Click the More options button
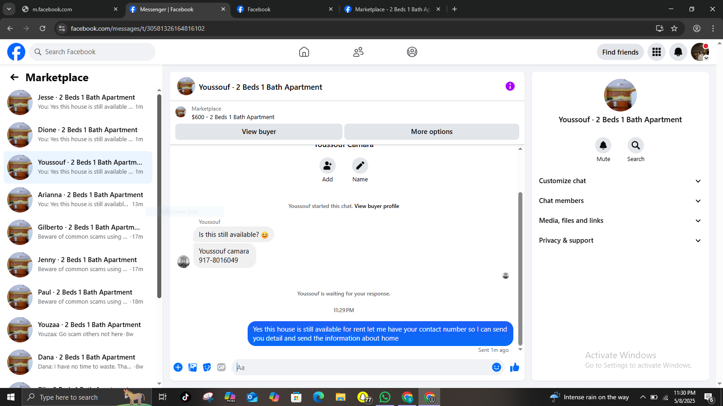The image size is (723, 406). coord(432,132)
